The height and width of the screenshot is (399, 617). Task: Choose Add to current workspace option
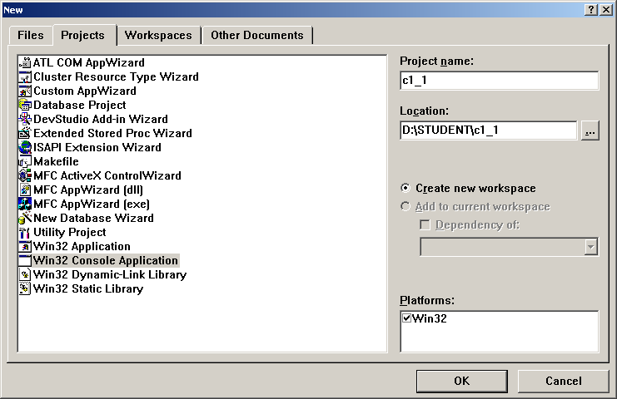coord(406,206)
